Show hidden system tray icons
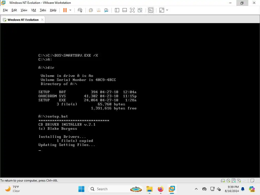The width and height of the screenshot is (260, 195). [x=196, y=189]
